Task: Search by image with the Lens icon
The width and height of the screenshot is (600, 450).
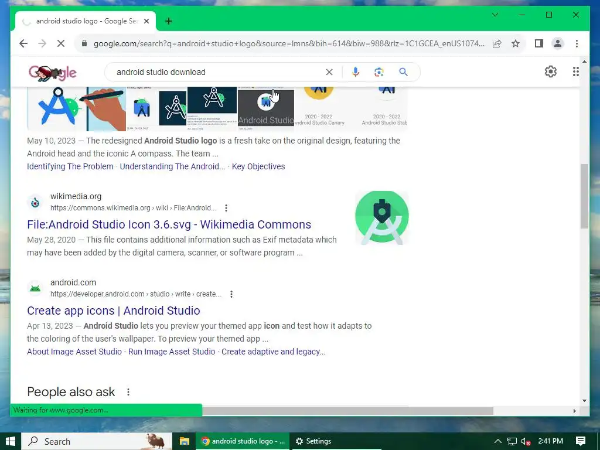Action: (x=379, y=72)
